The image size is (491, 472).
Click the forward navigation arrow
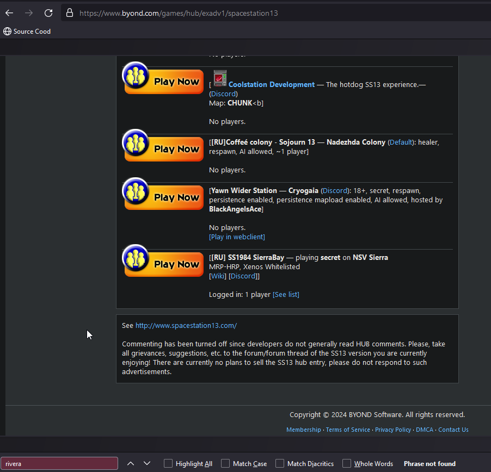pyautogui.click(x=29, y=13)
